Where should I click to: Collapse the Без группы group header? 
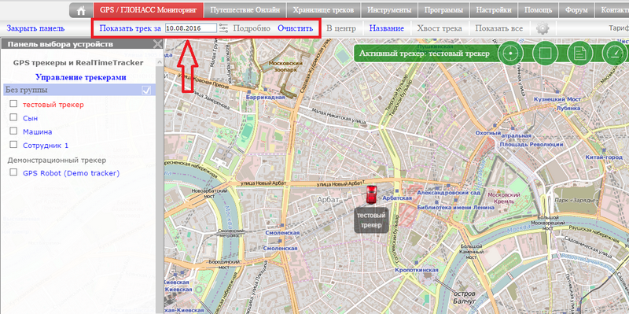click(79, 90)
